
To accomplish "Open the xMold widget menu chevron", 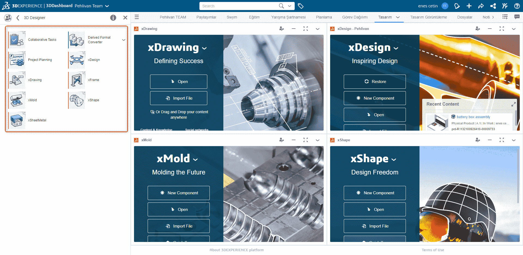I will (x=318, y=140).
